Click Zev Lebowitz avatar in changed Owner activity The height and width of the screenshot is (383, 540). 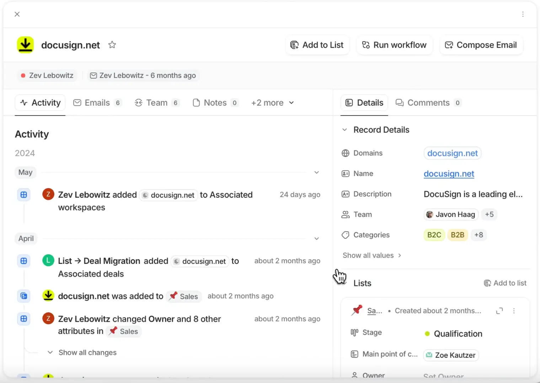tap(48, 318)
